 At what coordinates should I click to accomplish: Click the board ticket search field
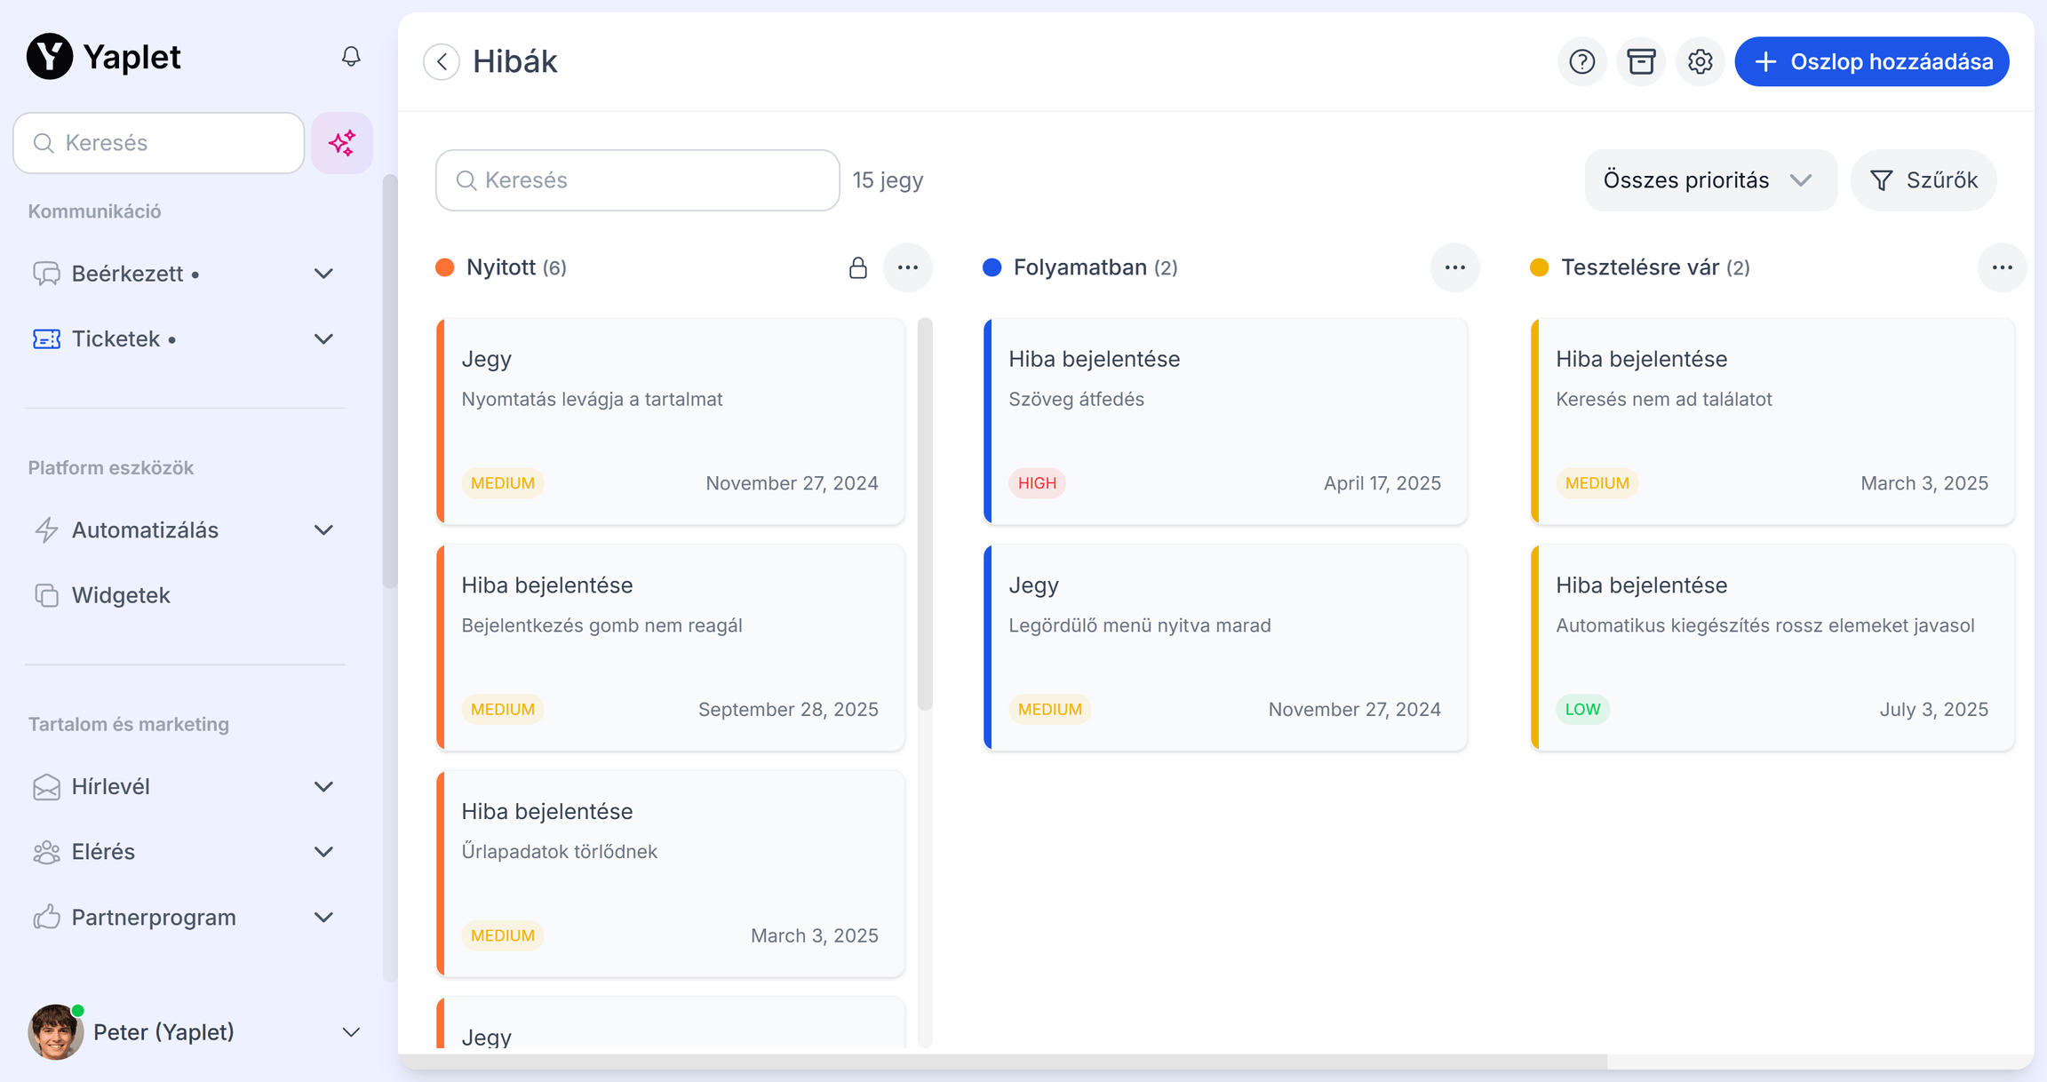(x=638, y=180)
